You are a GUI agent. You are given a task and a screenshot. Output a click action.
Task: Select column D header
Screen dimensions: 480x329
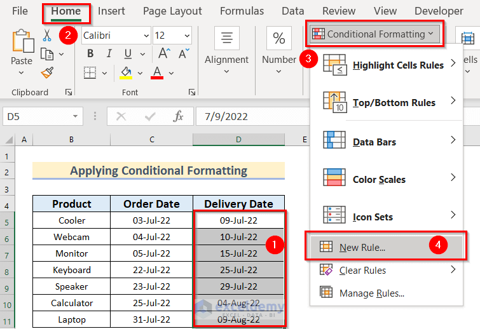point(239,140)
